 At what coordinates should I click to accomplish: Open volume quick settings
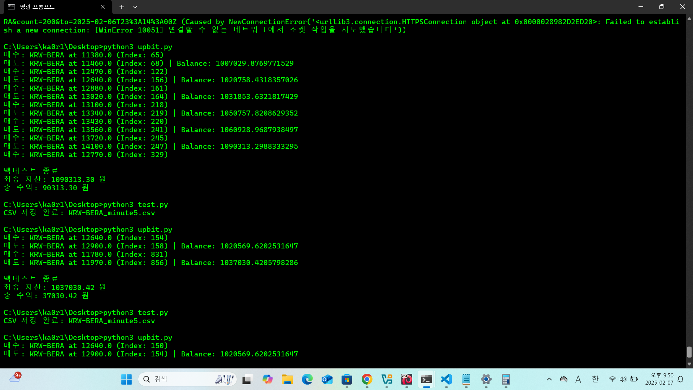coord(623,379)
